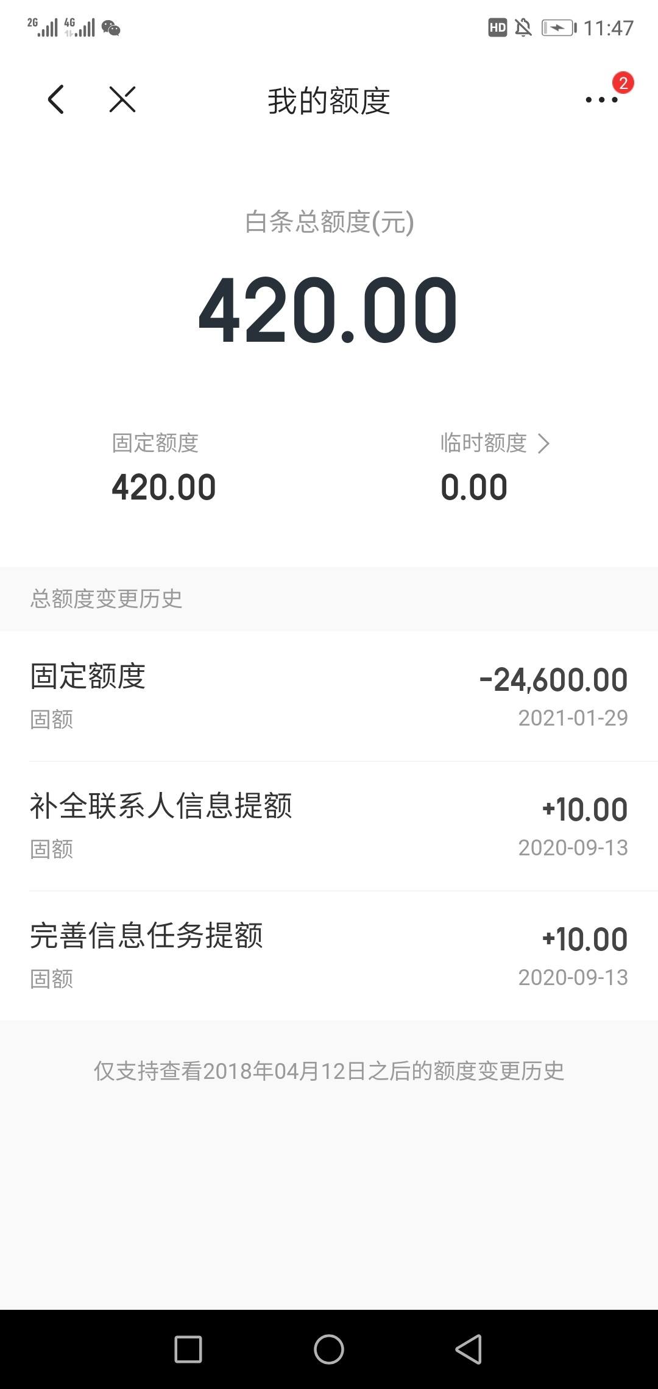Tap the 固定额度 amount 420.00
The image size is (658, 1389).
pyautogui.click(x=164, y=487)
